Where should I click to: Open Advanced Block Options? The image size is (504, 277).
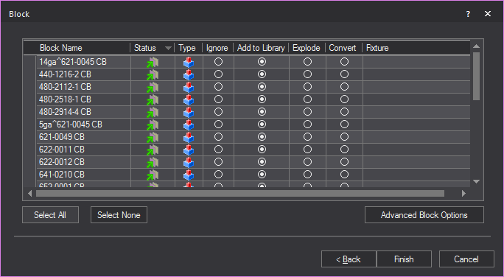tap(424, 215)
